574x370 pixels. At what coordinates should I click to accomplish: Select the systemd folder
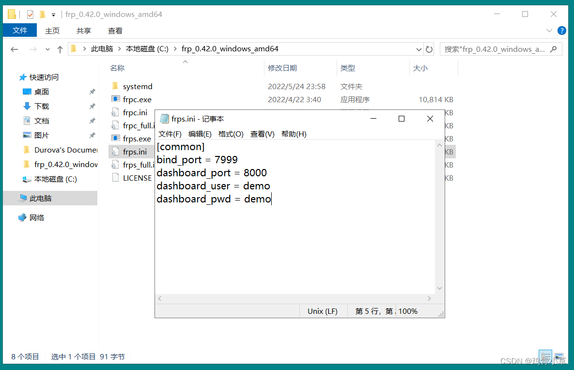(138, 86)
